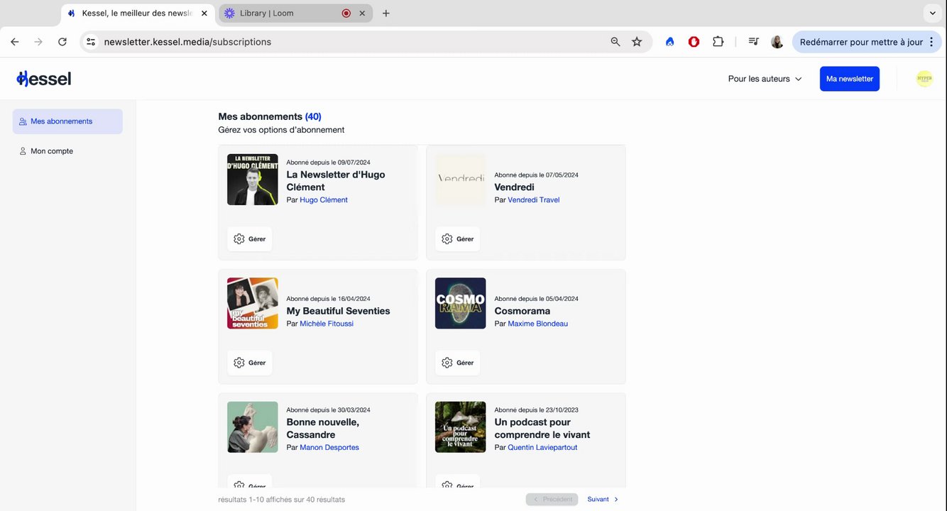The image size is (947, 511).
Task: Reload the page with refresh icon
Action: (x=62, y=42)
